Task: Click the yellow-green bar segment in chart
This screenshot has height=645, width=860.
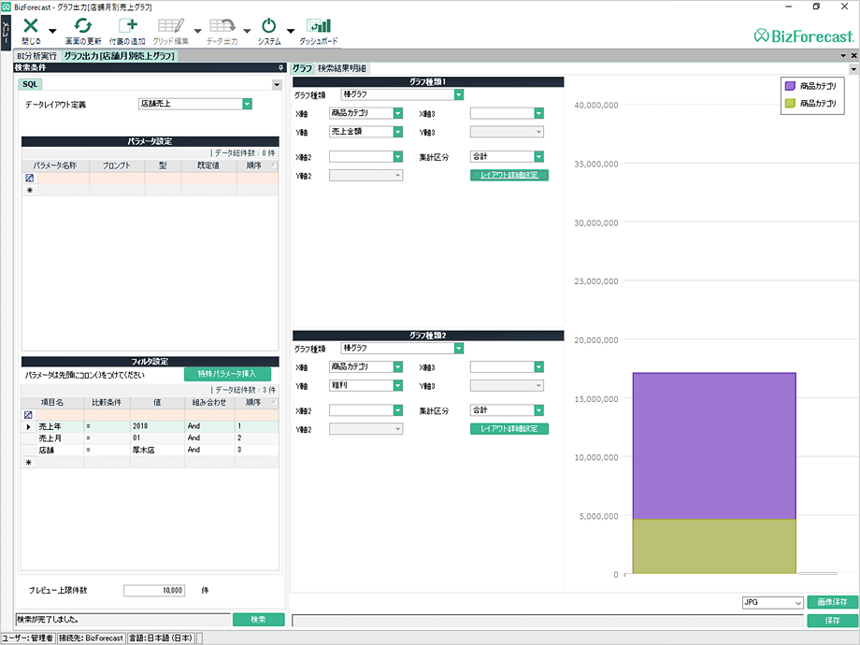Action: coord(714,546)
